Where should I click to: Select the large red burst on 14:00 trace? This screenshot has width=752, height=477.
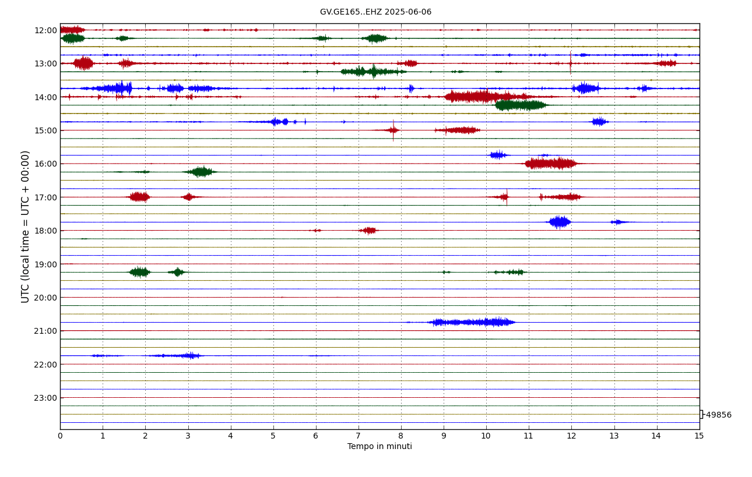coord(487,97)
